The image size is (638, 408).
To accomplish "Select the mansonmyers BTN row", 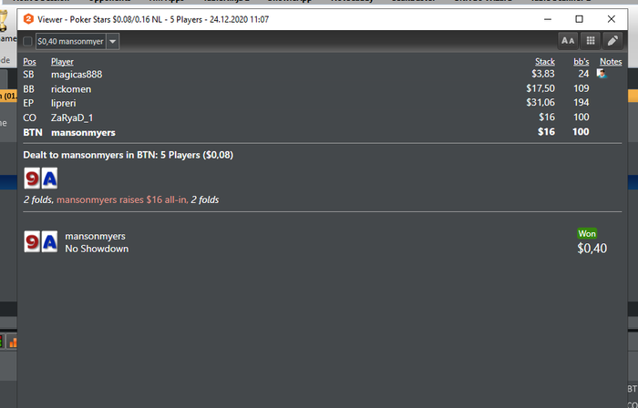I will (323, 132).
